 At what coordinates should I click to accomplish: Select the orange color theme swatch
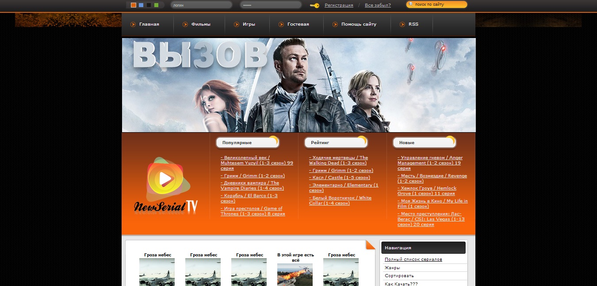click(x=134, y=5)
